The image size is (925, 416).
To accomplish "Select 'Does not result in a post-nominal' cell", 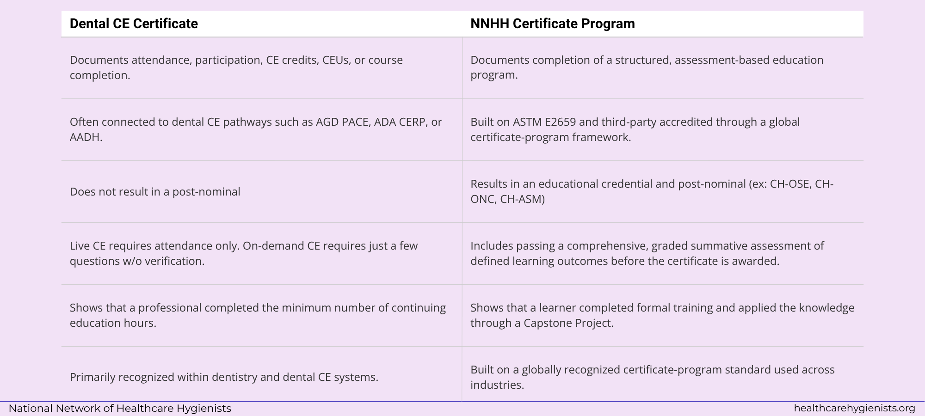I will (x=262, y=191).
